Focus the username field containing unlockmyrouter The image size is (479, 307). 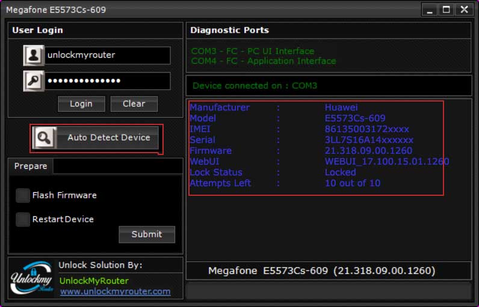108,55
